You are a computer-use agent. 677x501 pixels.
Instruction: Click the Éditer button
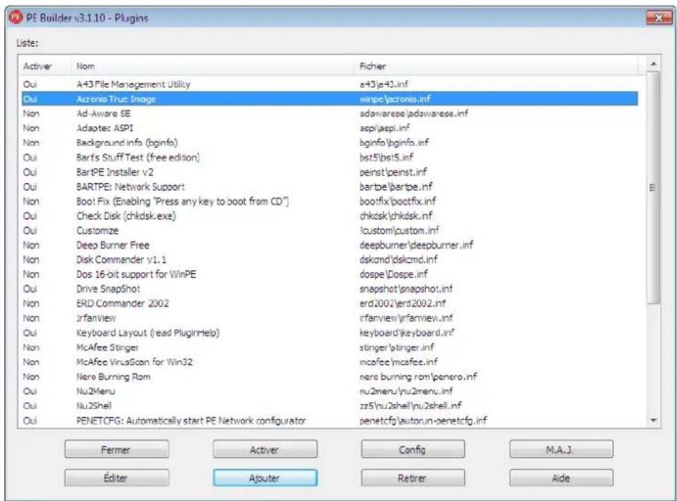(117, 477)
